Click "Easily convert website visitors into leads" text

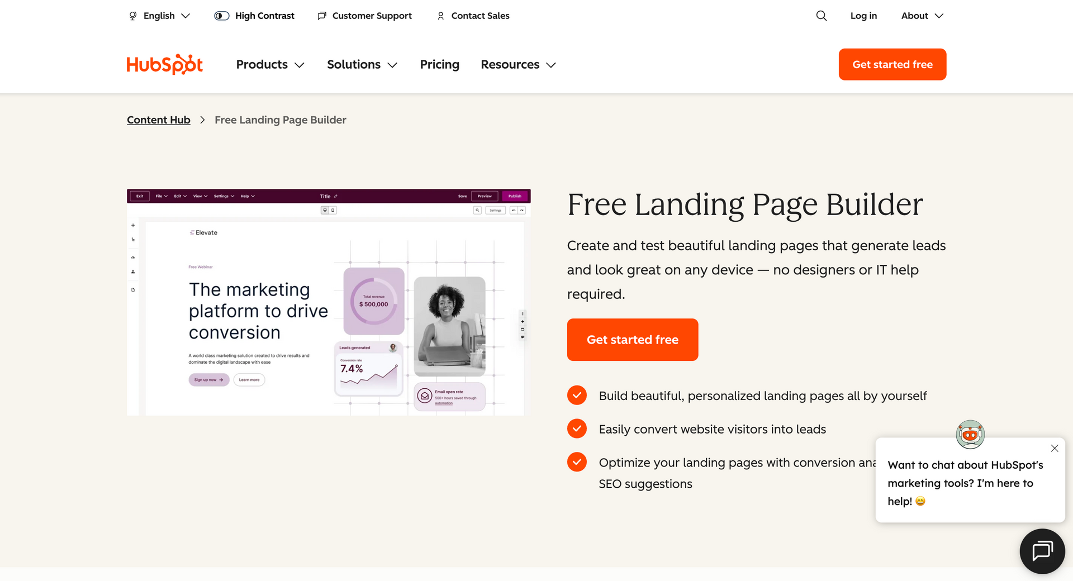pyautogui.click(x=713, y=429)
